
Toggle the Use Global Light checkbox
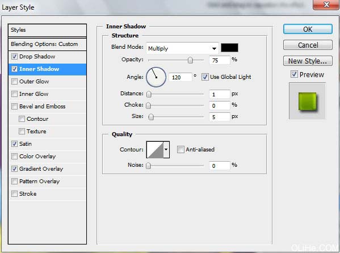click(205, 77)
